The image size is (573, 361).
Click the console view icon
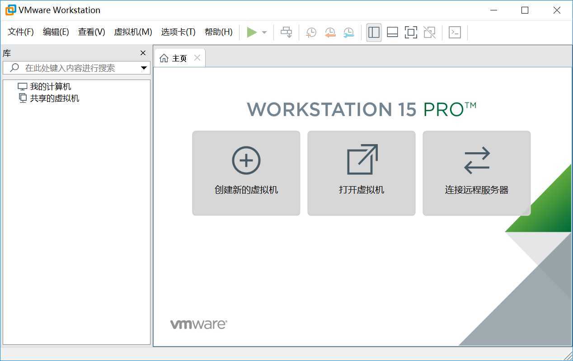[x=455, y=32]
